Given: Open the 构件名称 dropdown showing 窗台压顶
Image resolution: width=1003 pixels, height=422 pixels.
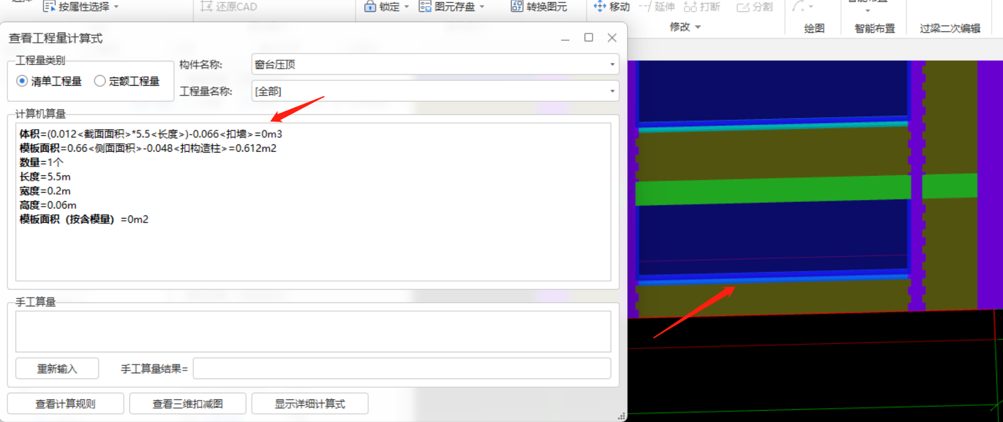Looking at the screenshot, I should [435, 64].
